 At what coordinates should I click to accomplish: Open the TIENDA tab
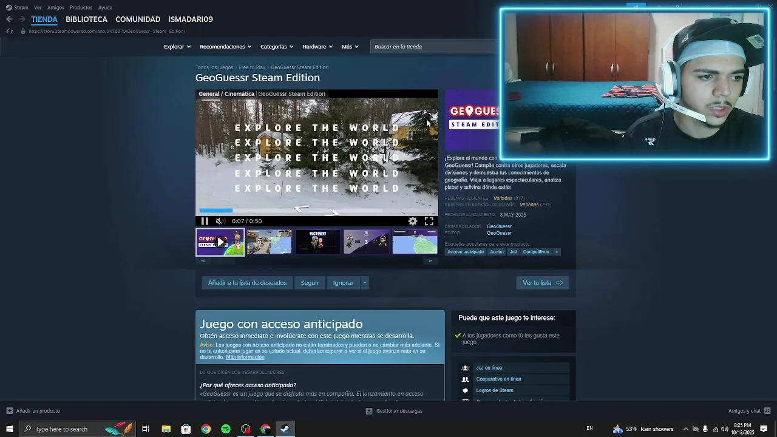click(44, 19)
